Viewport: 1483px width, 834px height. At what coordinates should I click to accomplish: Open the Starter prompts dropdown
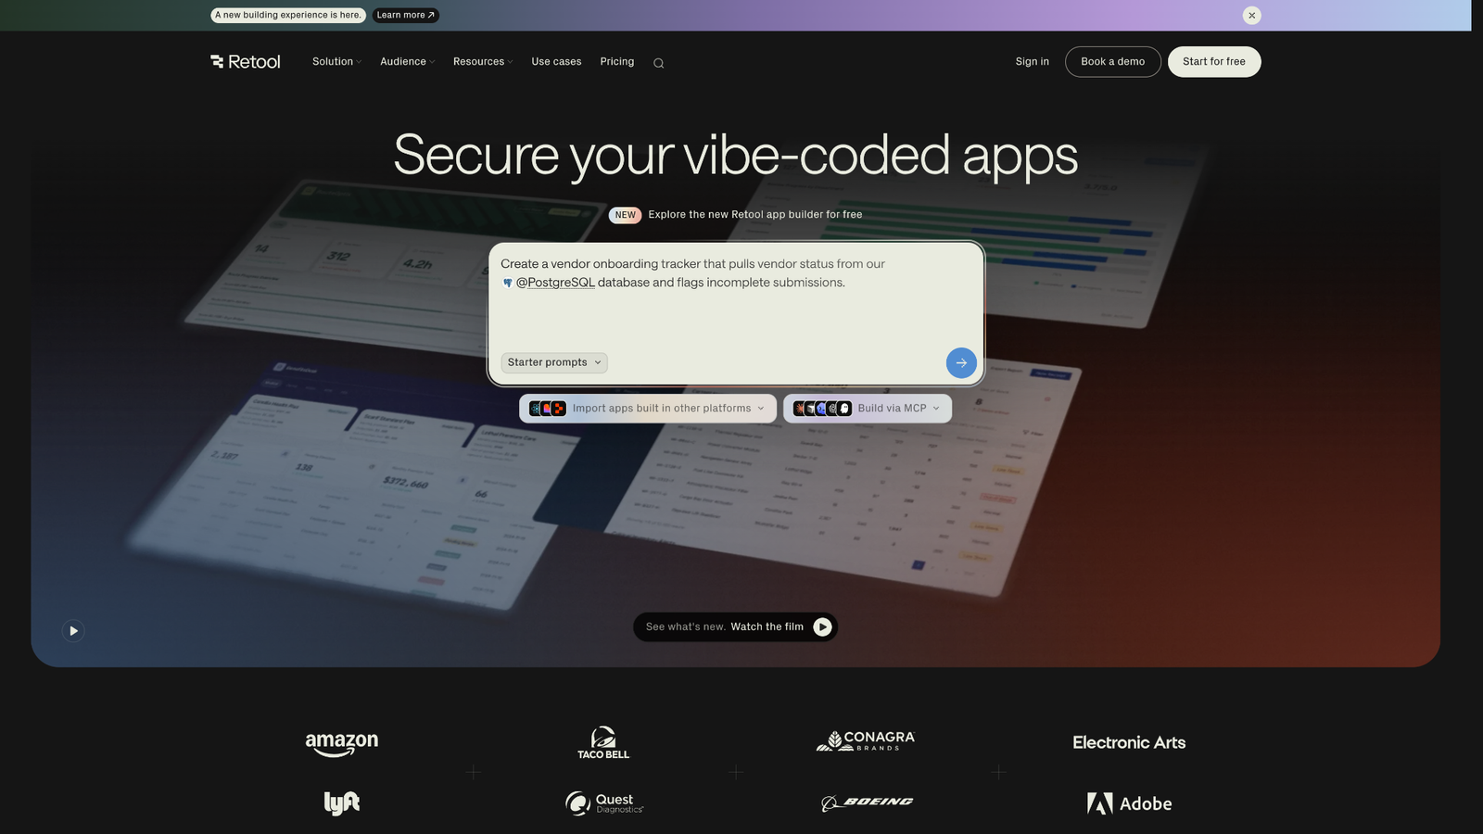(554, 362)
